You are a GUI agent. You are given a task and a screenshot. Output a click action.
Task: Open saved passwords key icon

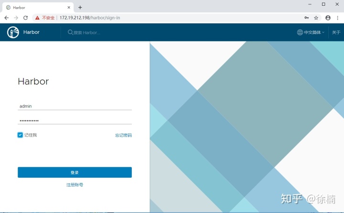click(306, 18)
